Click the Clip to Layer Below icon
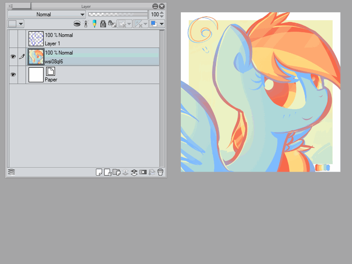 click(x=77, y=24)
